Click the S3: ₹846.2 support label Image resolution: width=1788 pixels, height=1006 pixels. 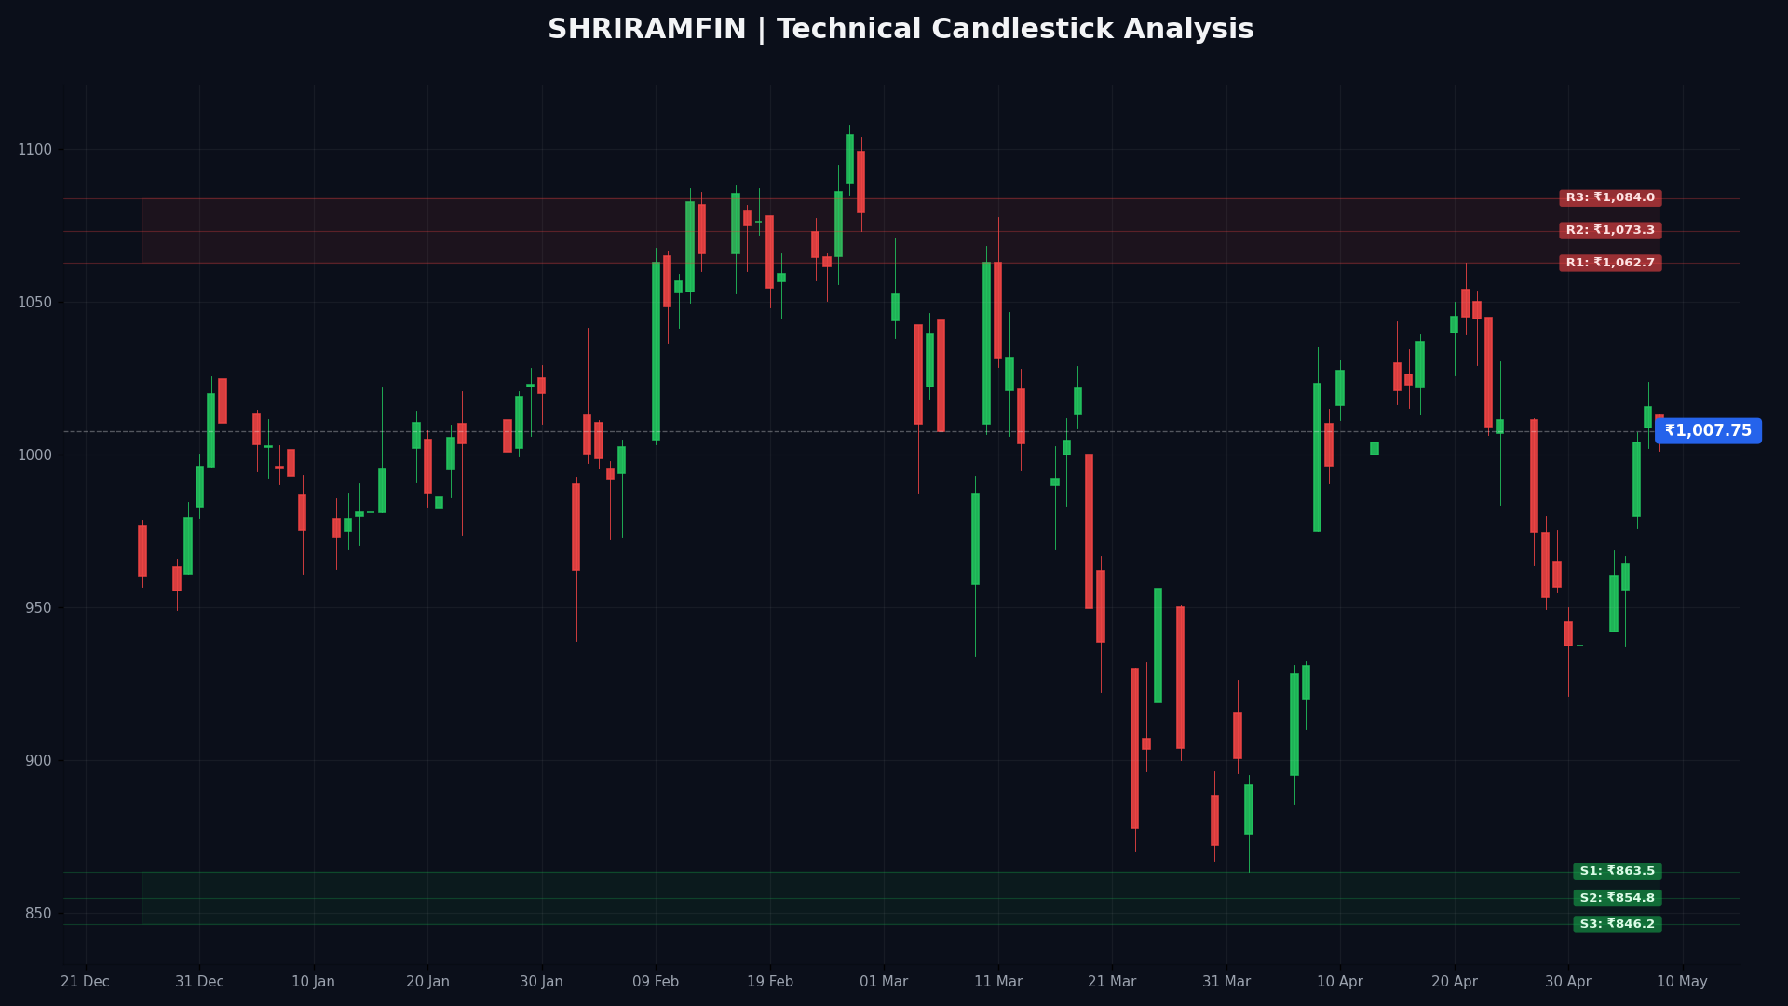pyautogui.click(x=1618, y=925)
